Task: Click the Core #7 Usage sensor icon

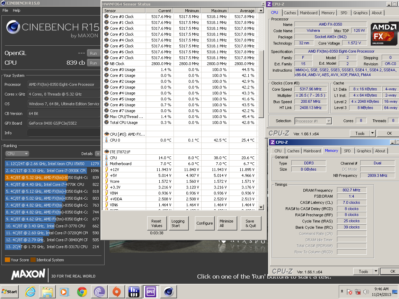Action: [x=106, y=111]
